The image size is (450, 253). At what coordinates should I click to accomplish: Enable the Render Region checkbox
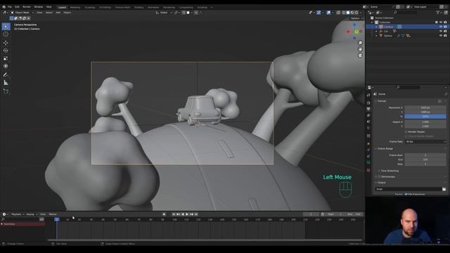tap(406, 131)
